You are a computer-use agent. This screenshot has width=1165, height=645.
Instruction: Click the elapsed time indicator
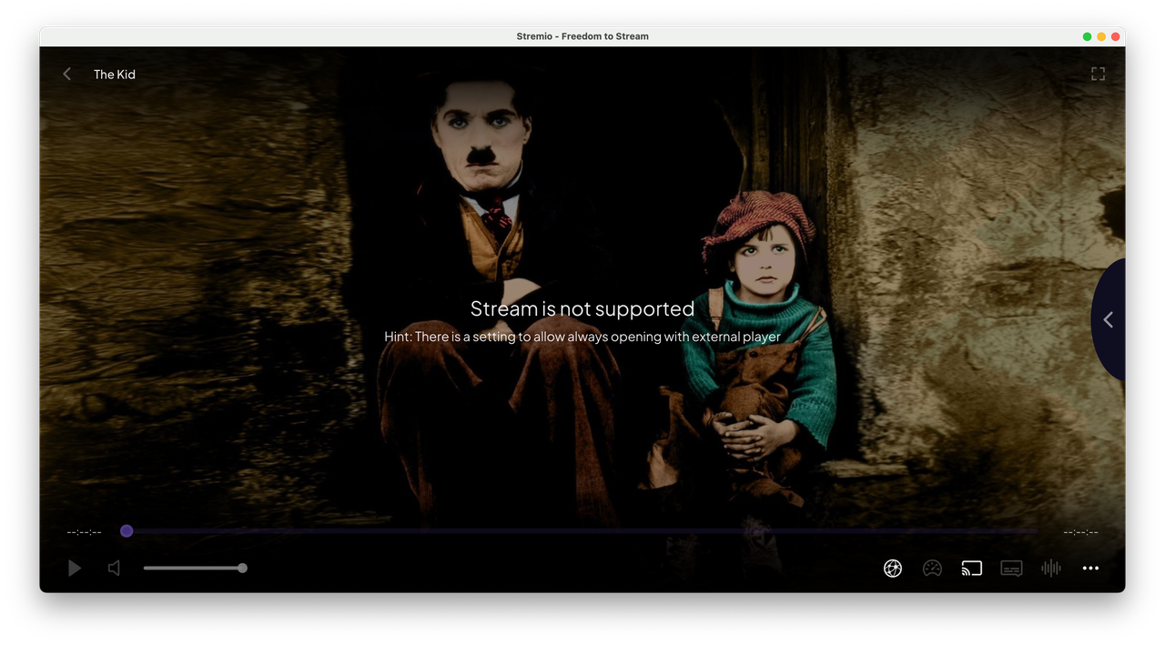point(84,532)
